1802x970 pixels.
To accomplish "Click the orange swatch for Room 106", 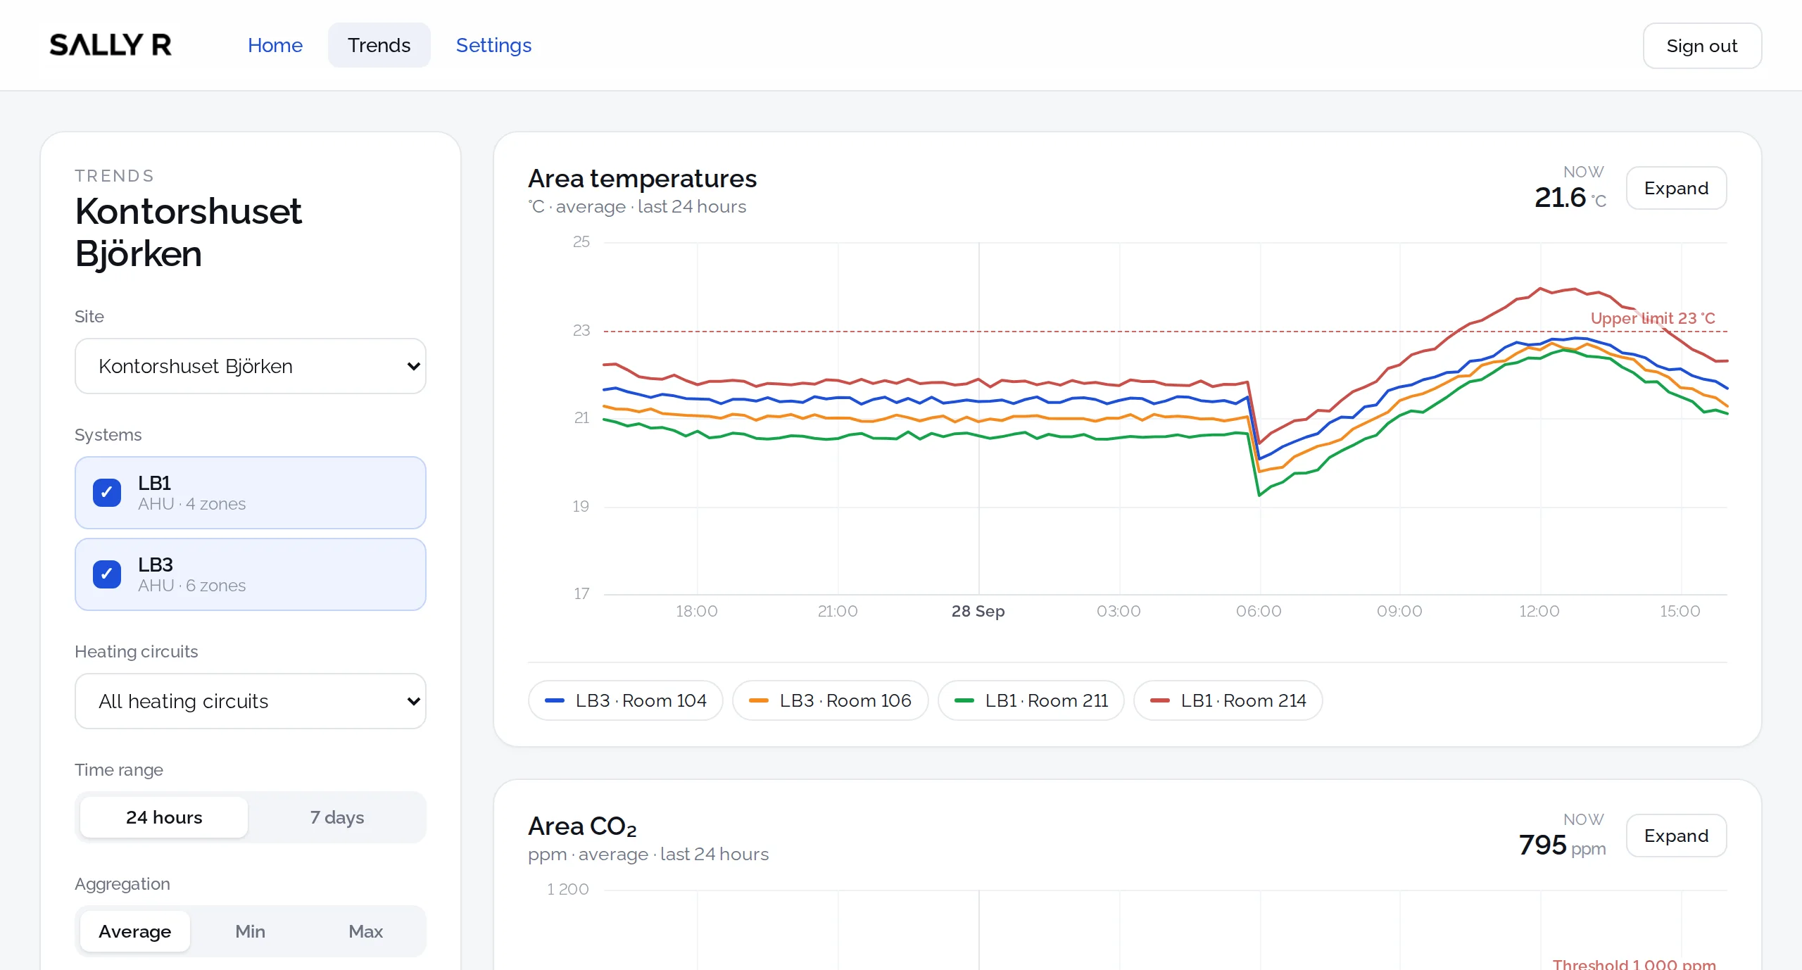I will pyautogui.click(x=759, y=700).
